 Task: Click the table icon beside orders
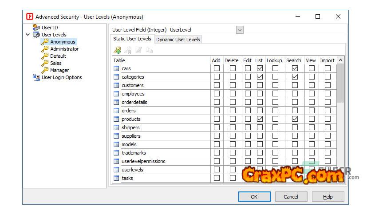click(117, 111)
